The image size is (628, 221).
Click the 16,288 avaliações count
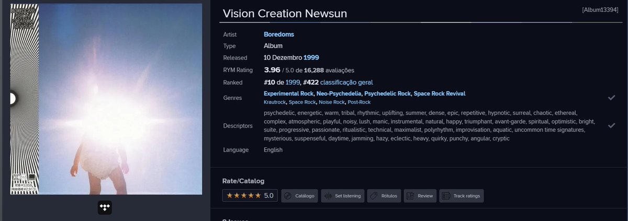329,70
